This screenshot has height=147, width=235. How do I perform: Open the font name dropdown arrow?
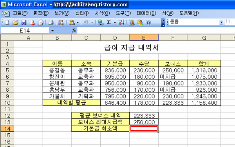[x=221, y=22]
